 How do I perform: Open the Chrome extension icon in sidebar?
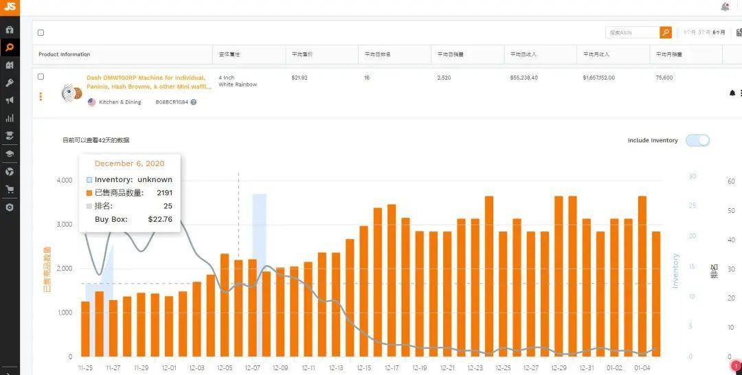pyautogui.click(x=10, y=172)
